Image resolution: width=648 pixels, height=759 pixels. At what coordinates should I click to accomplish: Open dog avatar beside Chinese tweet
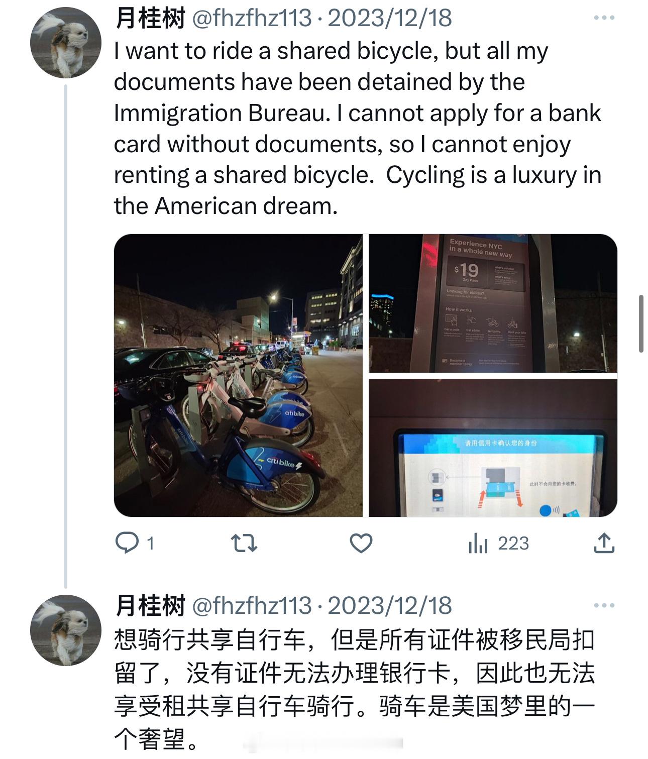tap(66, 630)
